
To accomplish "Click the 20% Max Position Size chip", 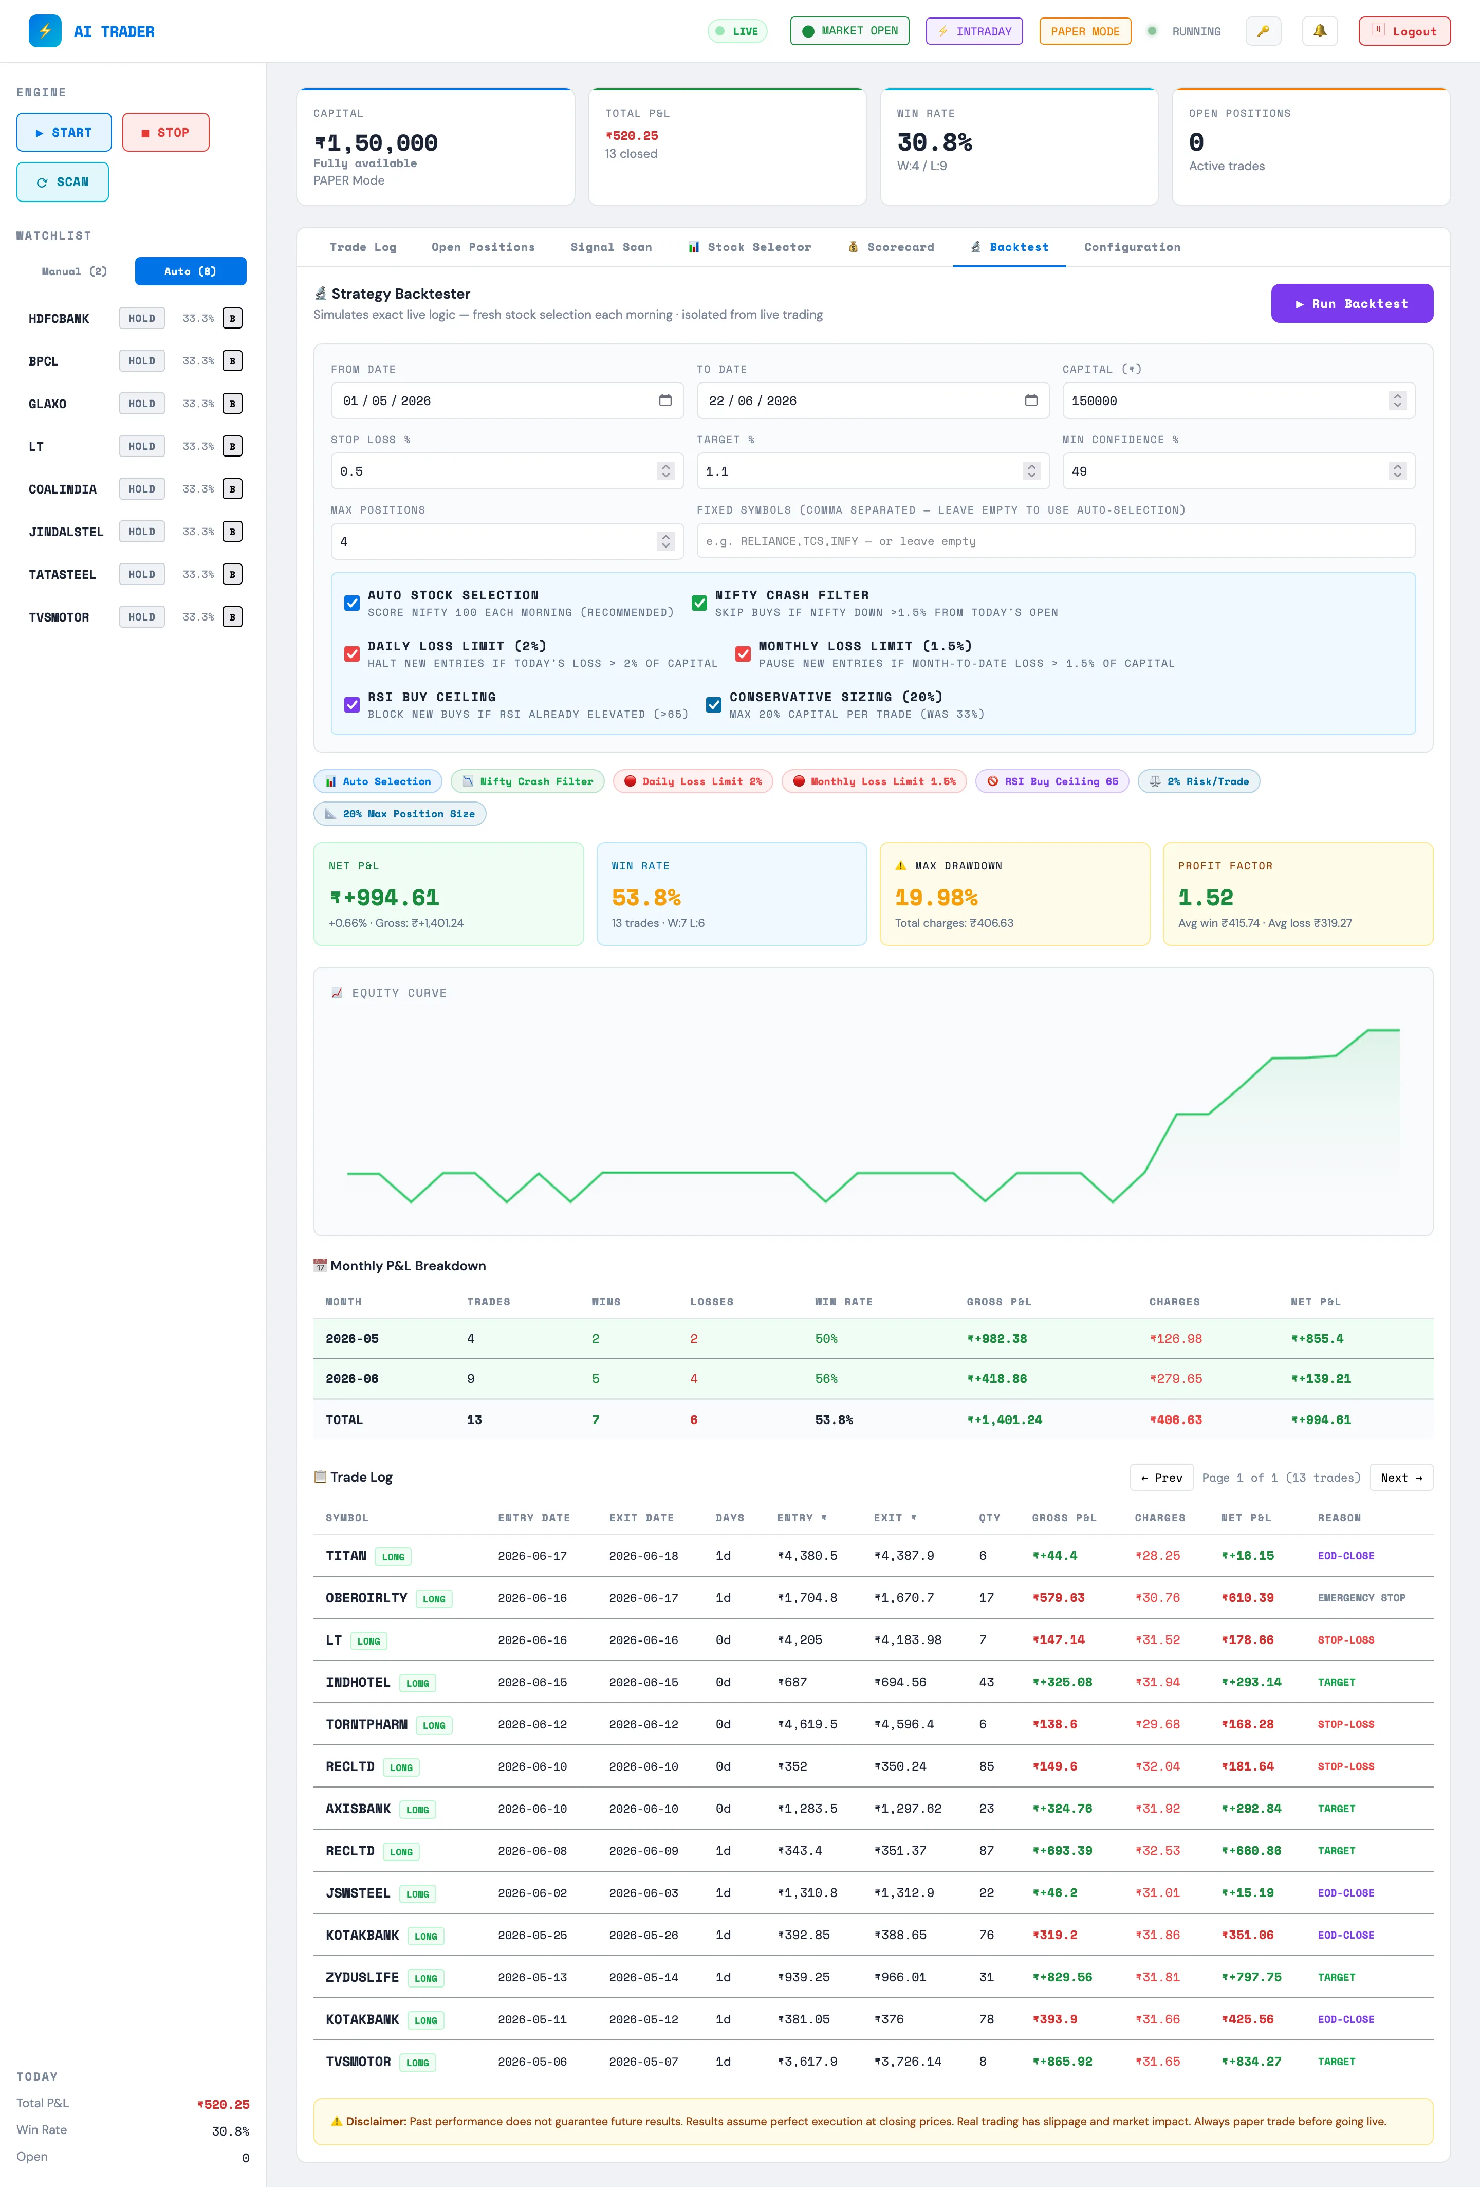I will pyautogui.click(x=400, y=813).
